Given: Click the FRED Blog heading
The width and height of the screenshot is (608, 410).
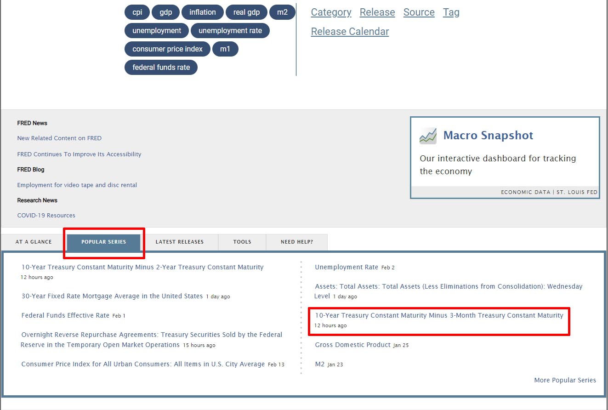Looking at the screenshot, I should (31, 170).
